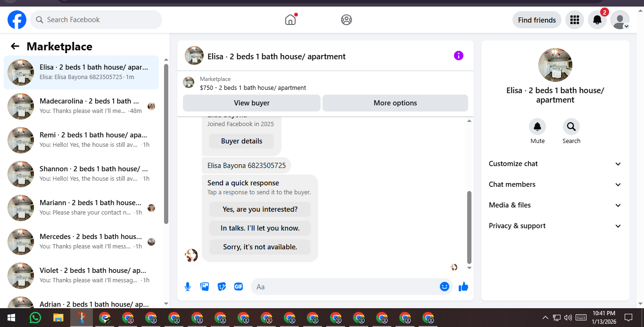This screenshot has height=327, width=644.
Task: Open the apps grid menu icon
Action: [574, 20]
